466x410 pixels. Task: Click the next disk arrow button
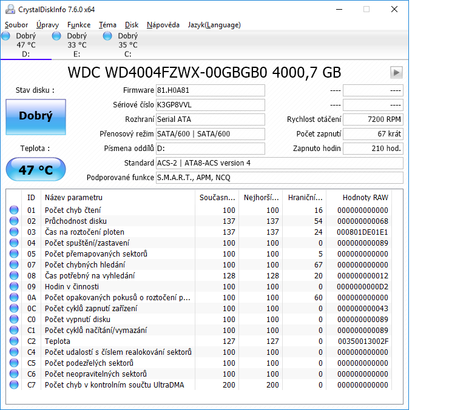coord(396,73)
